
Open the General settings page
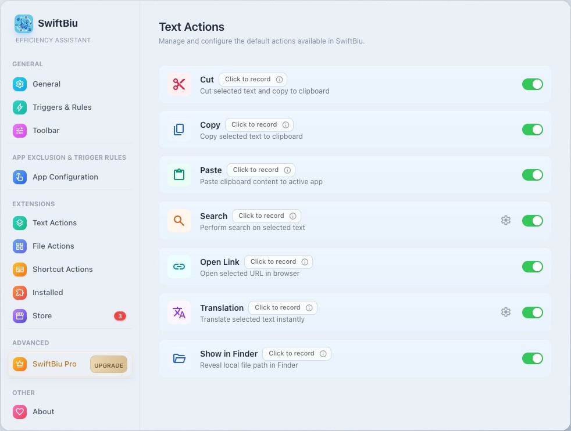tap(70, 84)
